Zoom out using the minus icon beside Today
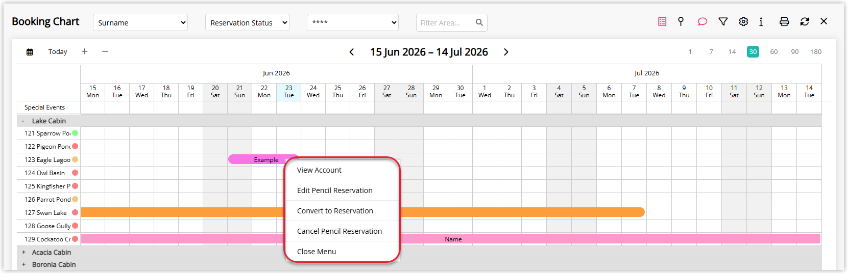This screenshot has width=848, height=274. [105, 51]
